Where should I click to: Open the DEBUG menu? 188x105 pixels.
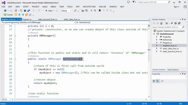[x=53, y=7]
